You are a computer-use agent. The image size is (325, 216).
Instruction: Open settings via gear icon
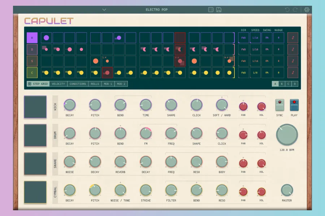(307, 10)
